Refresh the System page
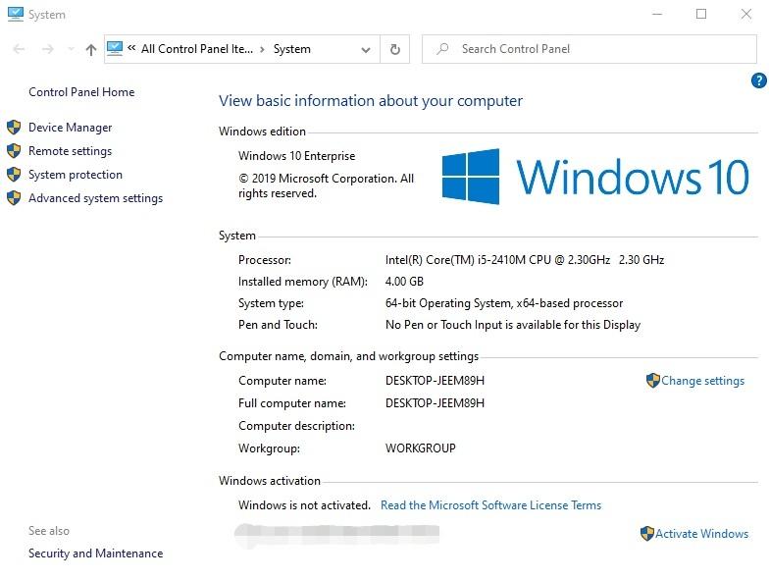This screenshot has width=769, height=580. pos(394,49)
